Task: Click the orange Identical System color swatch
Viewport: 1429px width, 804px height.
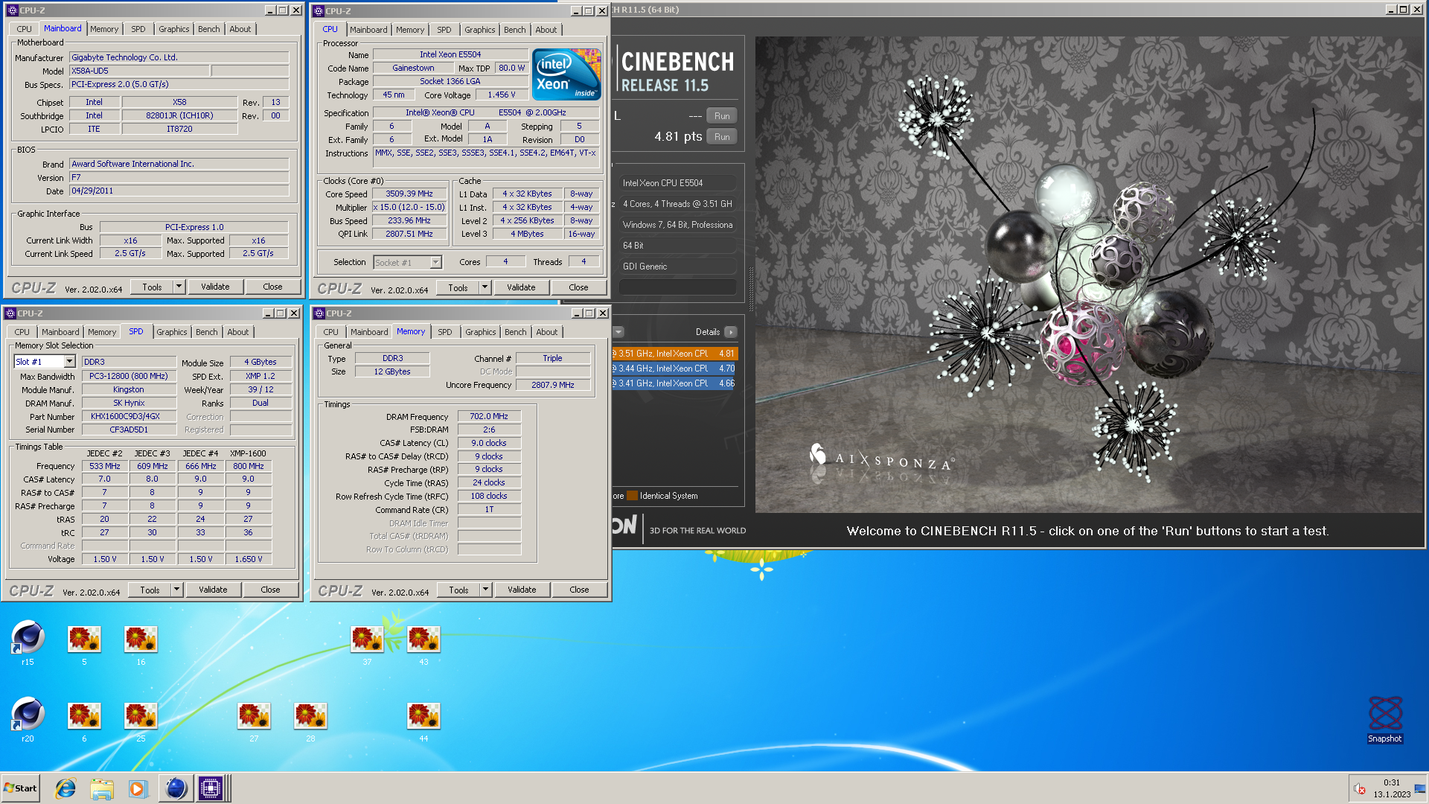Action: click(x=632, y=496)
